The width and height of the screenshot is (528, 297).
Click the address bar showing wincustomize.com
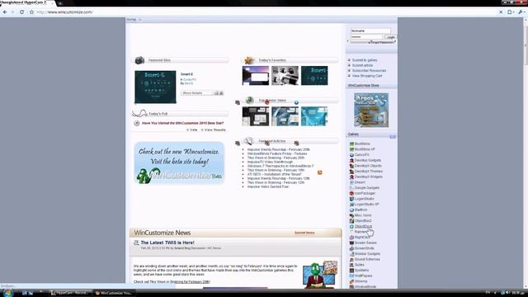pyautogui.click(x=262, y=12)
